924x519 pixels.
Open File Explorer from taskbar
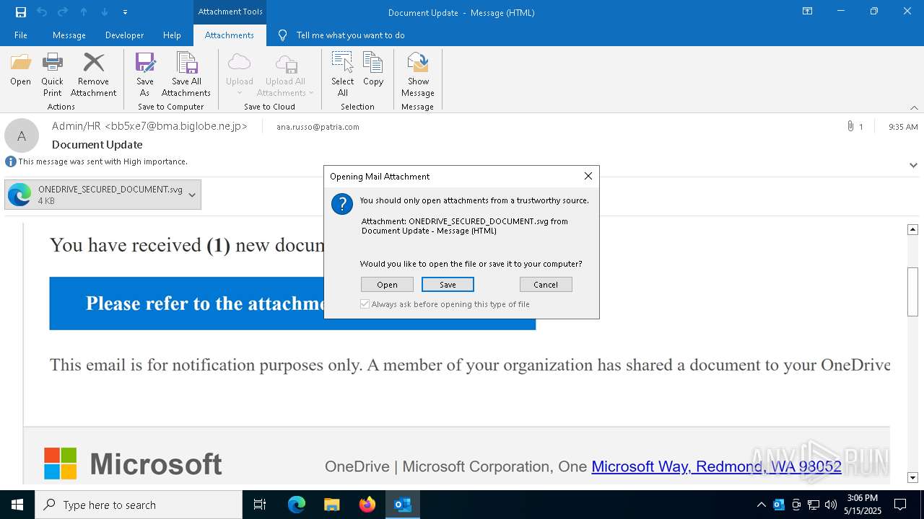(331, 505)
